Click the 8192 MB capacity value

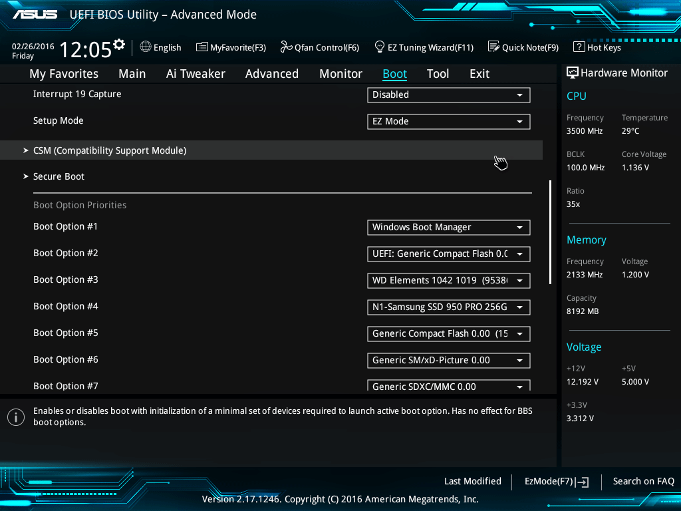coord(583,311)
